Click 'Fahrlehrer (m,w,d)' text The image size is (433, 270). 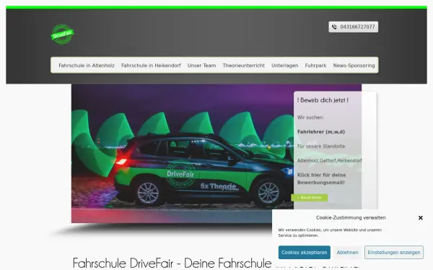[321, 132]
